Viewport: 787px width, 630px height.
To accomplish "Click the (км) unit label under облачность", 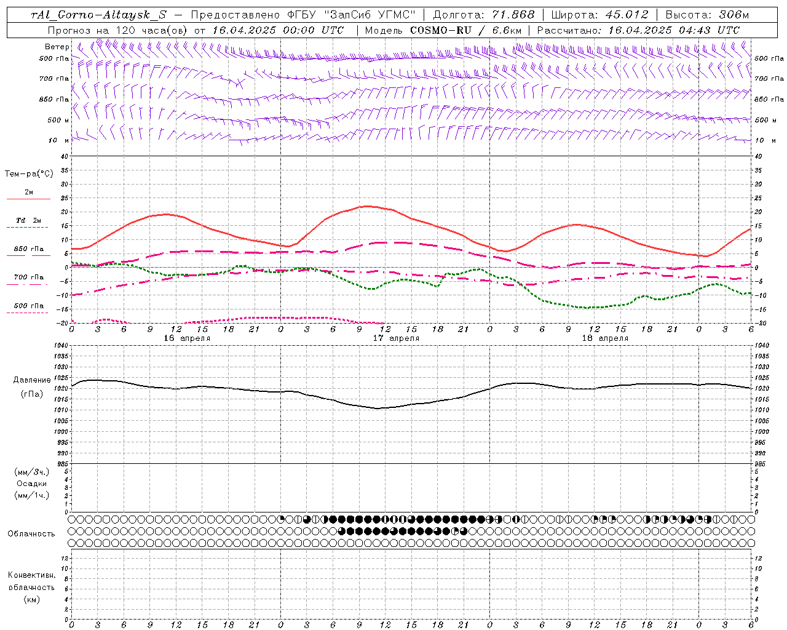I will click(31, 599).
